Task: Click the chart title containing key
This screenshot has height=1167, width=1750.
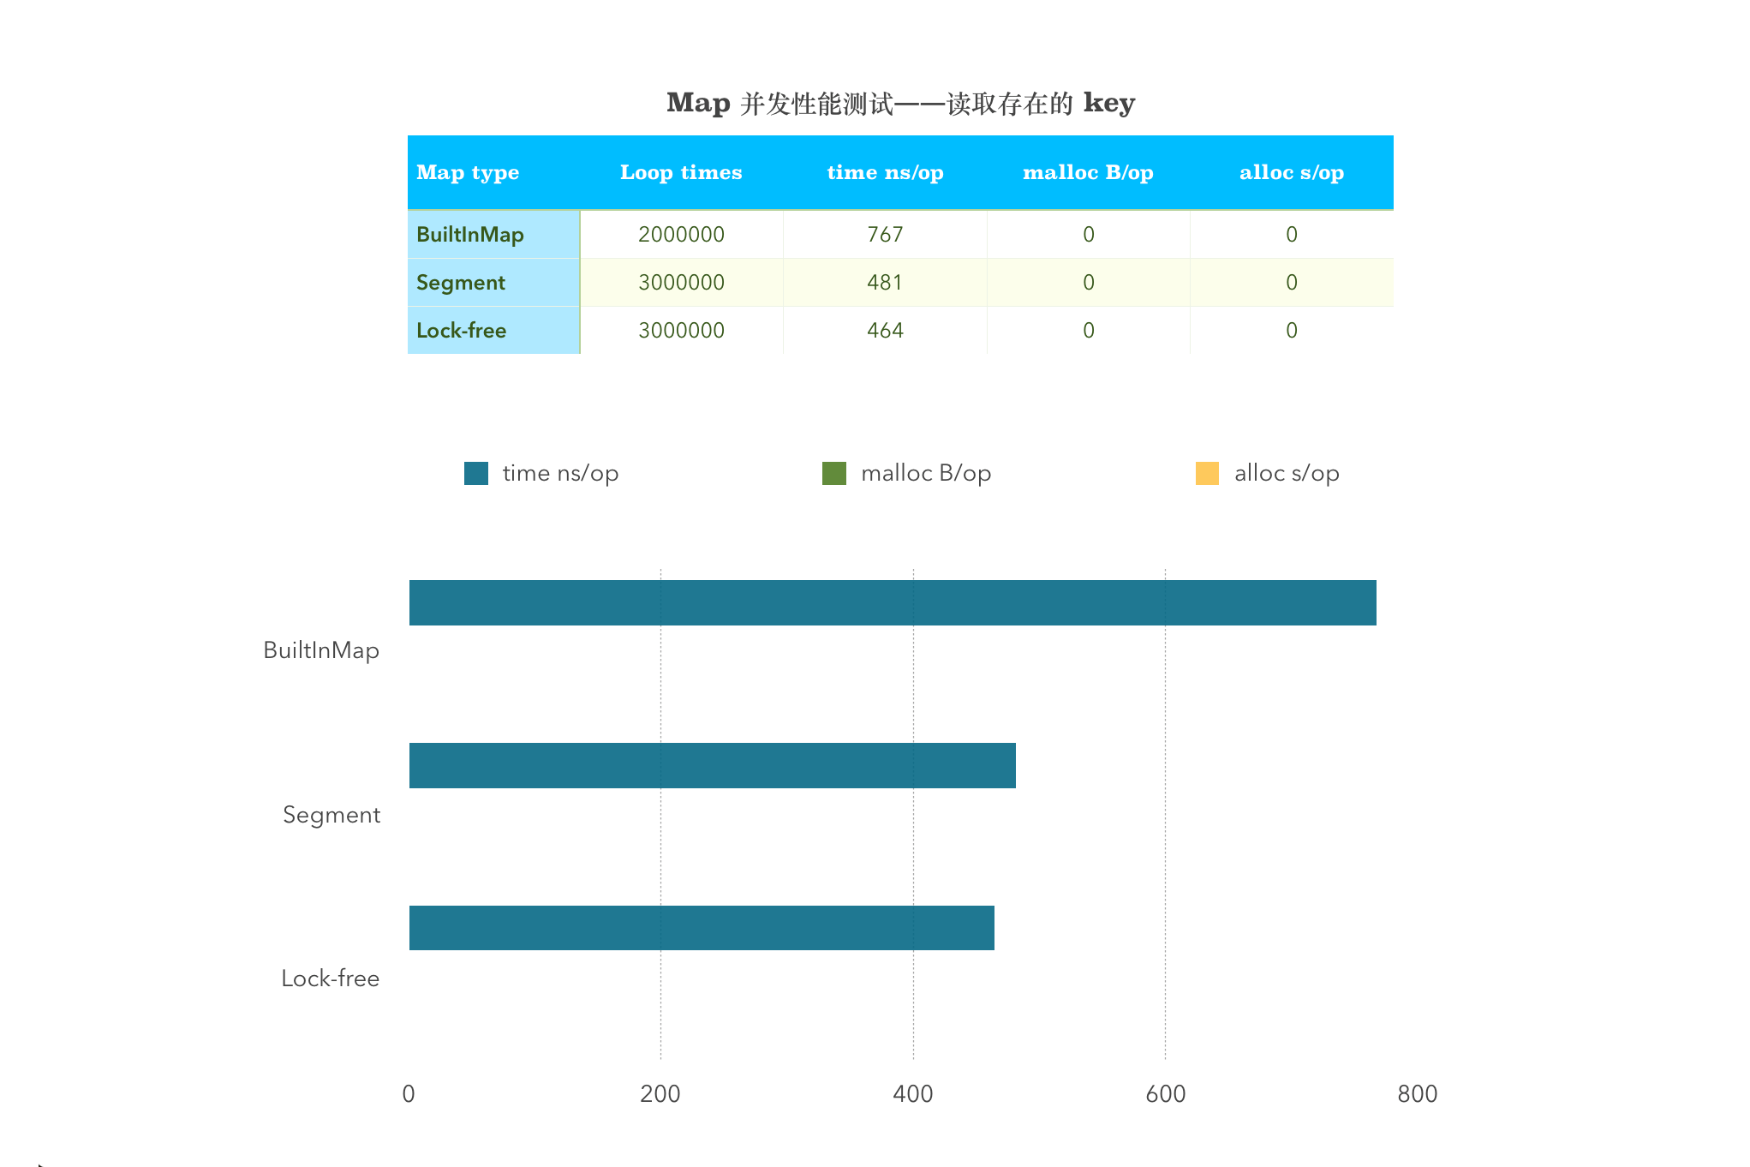Action: pyautogui.click(x=900, y=103)
